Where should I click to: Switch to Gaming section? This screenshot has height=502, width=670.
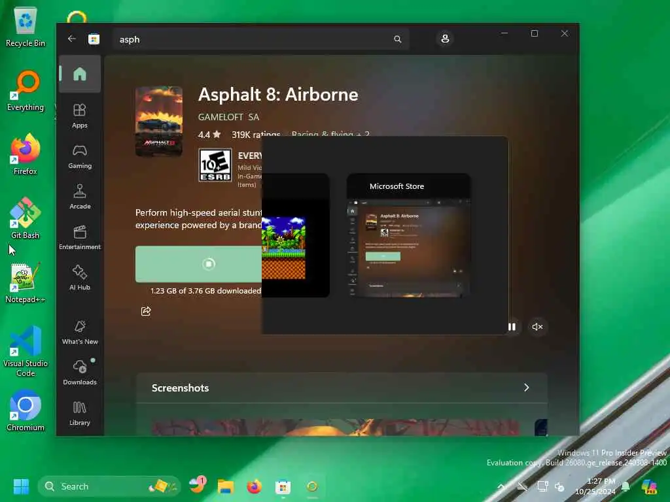pos(80,157)
